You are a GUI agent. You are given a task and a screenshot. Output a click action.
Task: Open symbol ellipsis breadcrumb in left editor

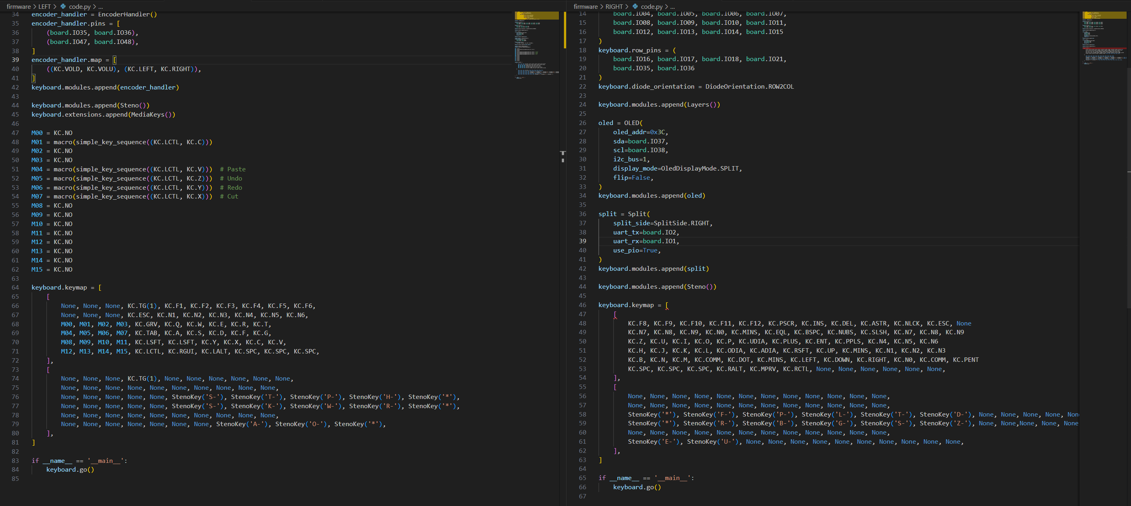point(100,6)
